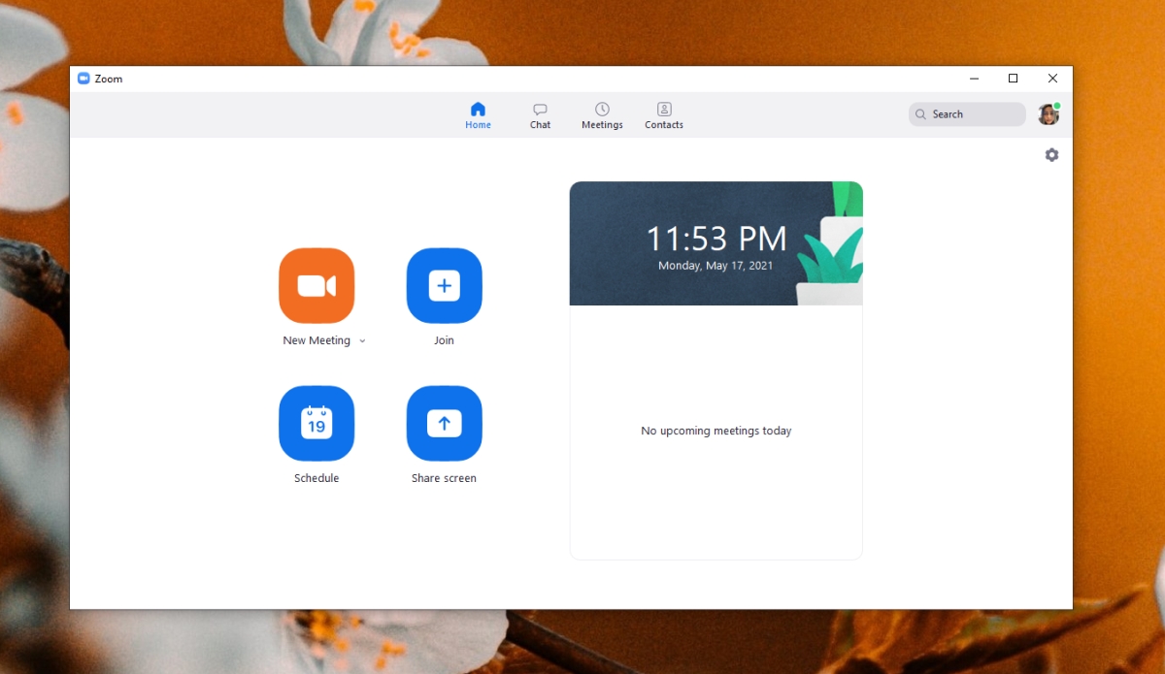Click the Zoom logo in the title bar

(x=83, y=79)
